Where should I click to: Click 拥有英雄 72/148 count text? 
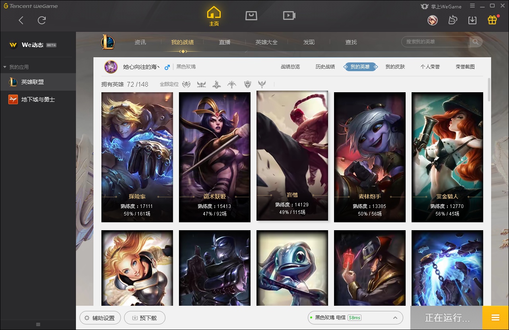coord(124,84)
